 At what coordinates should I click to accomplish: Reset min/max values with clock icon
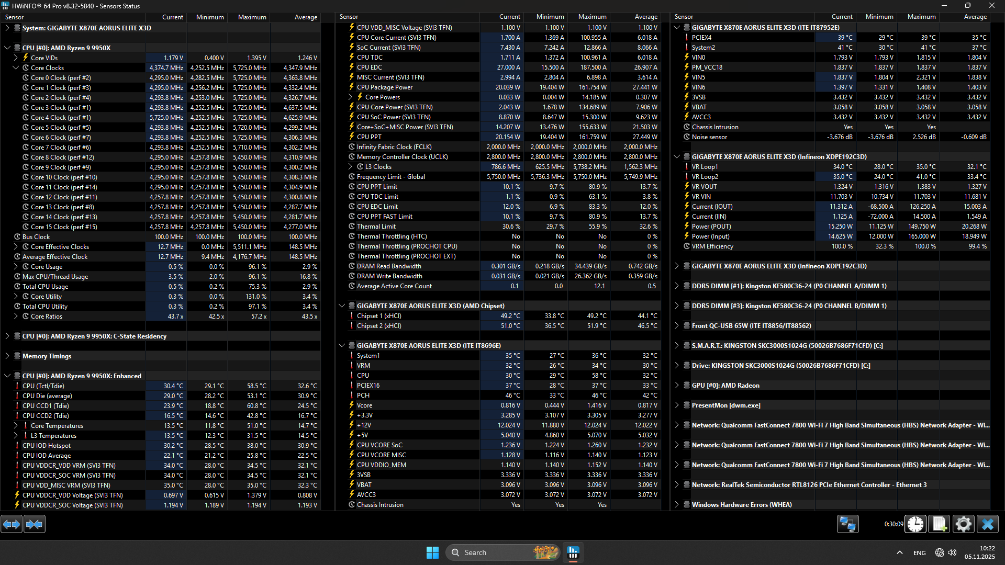tap(915, 524)
